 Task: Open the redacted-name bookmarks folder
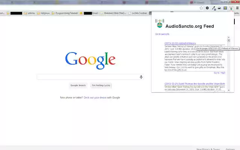pyautogui.click(x=15, y=13)
